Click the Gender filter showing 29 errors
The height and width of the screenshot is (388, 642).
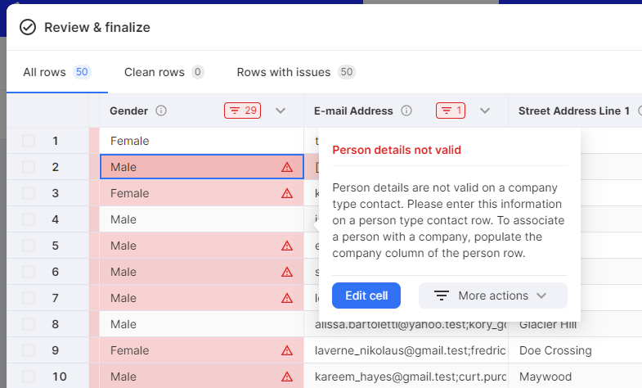click(x=242, y=111)
